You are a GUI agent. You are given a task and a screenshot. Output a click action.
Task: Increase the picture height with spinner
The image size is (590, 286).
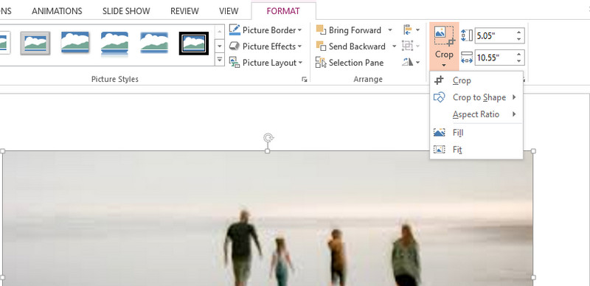click(x=519, y=32)
